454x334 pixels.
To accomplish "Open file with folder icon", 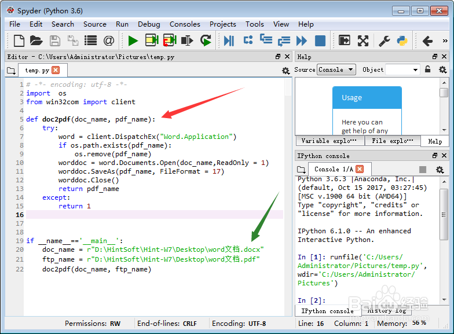I will [x=36, y=41].
